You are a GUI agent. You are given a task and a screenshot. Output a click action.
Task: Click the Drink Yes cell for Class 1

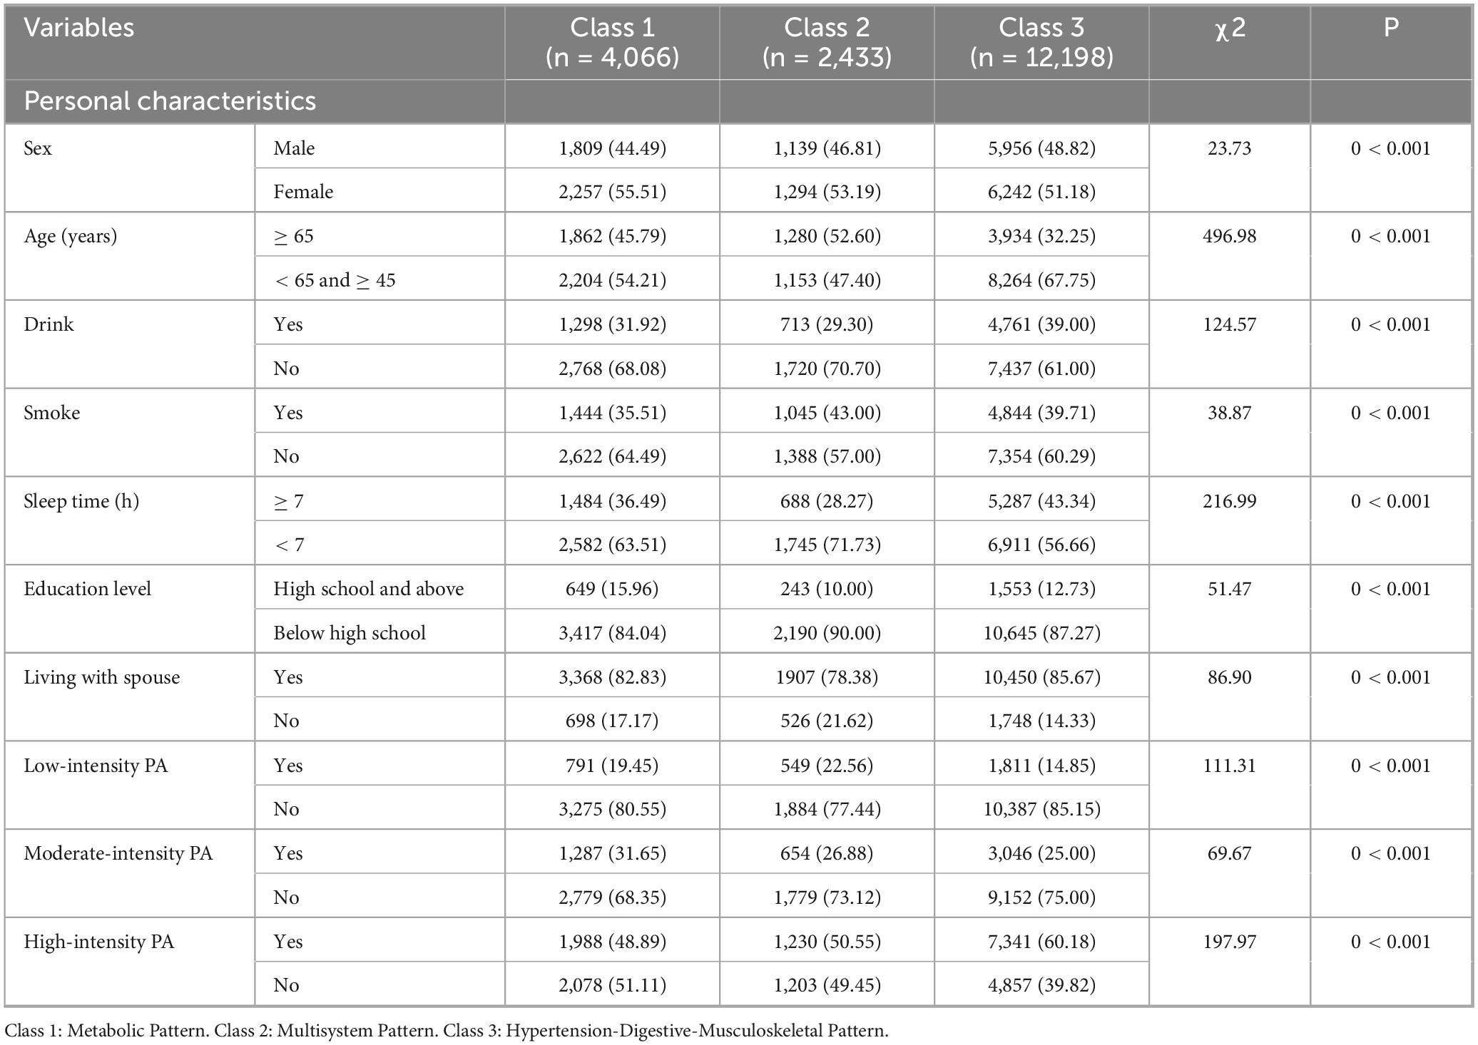coord(612,324)
